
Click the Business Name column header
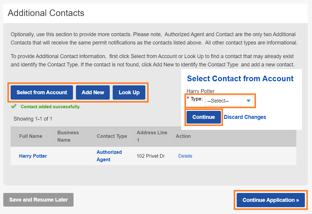pyautogui.click(x=68, y=136)
